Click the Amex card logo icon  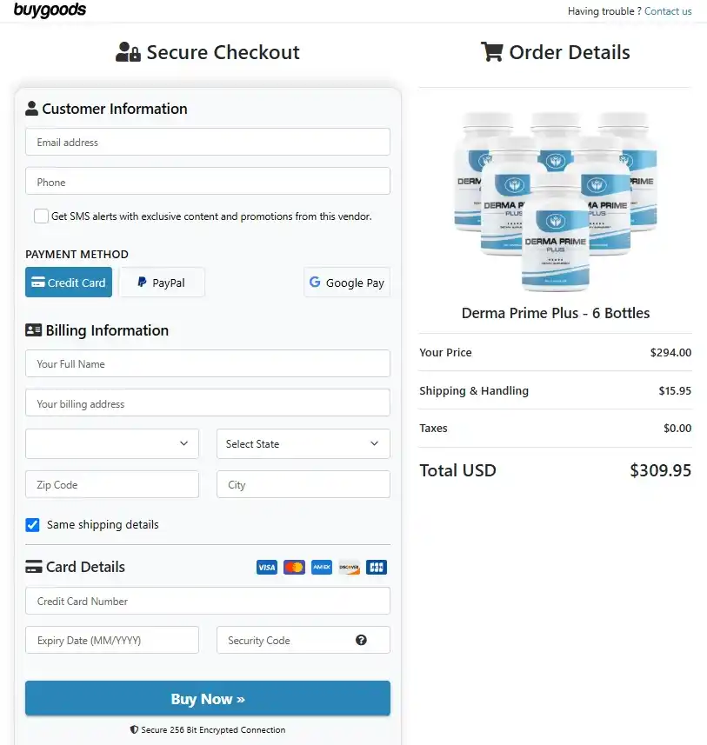pyautogui.click(x=322, y=567)
